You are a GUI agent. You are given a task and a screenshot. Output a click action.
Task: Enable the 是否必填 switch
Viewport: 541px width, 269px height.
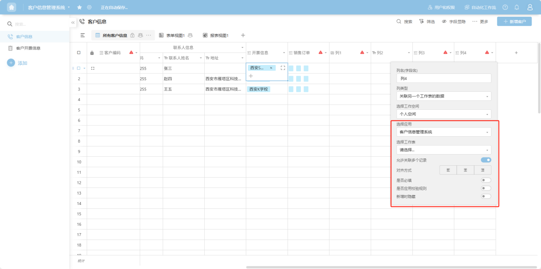(x=486, y=180)
